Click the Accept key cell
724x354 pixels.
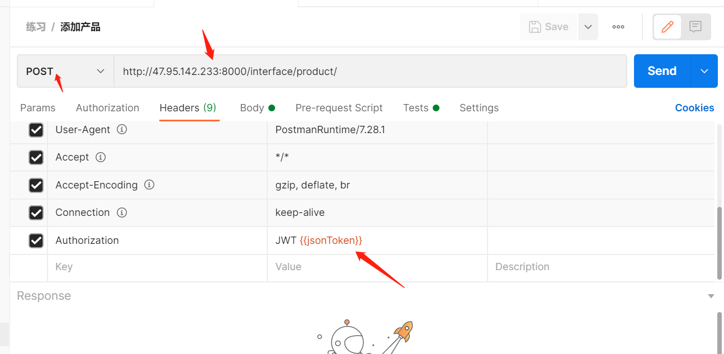point(158,157)
